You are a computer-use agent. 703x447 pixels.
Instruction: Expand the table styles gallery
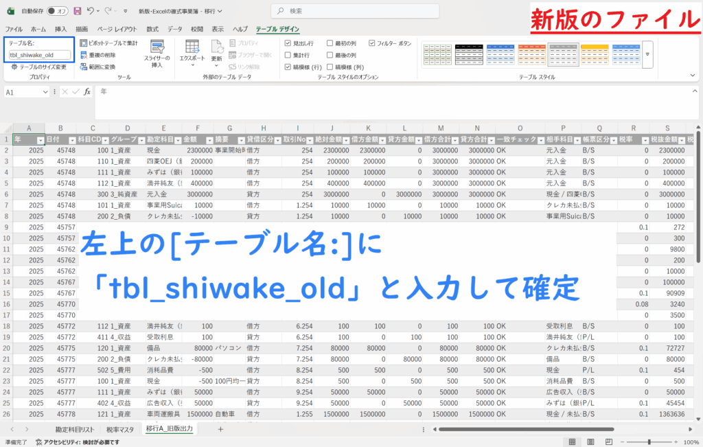click(x=647, y=55)
